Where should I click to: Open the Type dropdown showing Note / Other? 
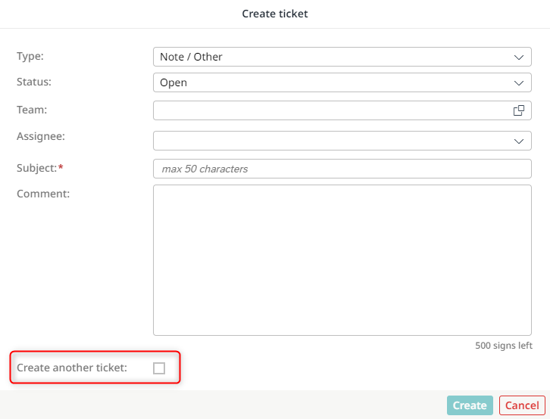[x=342, y=57]
